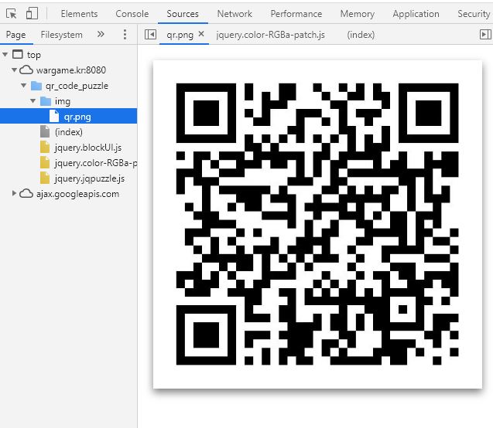Image resolution: width=493 pixels, height=428 pixels.
Task: Select wargame.kr:8080 in the tree
Action: tap(71, 70)
